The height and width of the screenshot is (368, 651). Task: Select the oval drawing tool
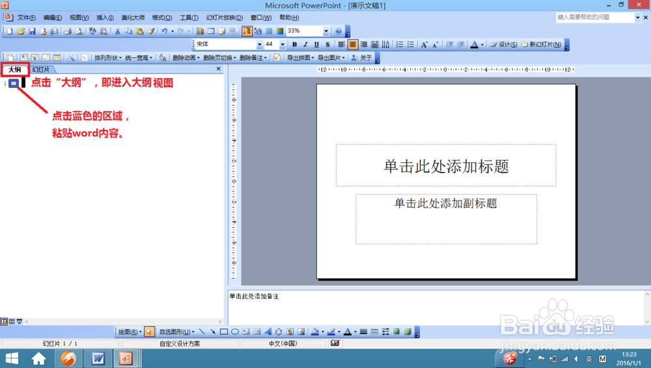235,332
